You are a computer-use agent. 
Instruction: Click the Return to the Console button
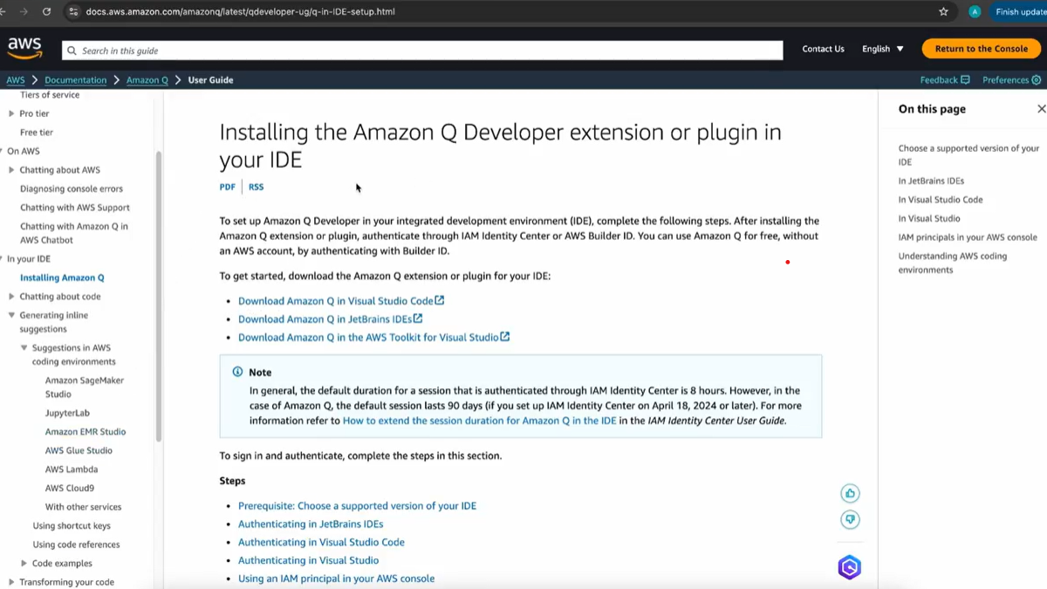coord(981,49)
